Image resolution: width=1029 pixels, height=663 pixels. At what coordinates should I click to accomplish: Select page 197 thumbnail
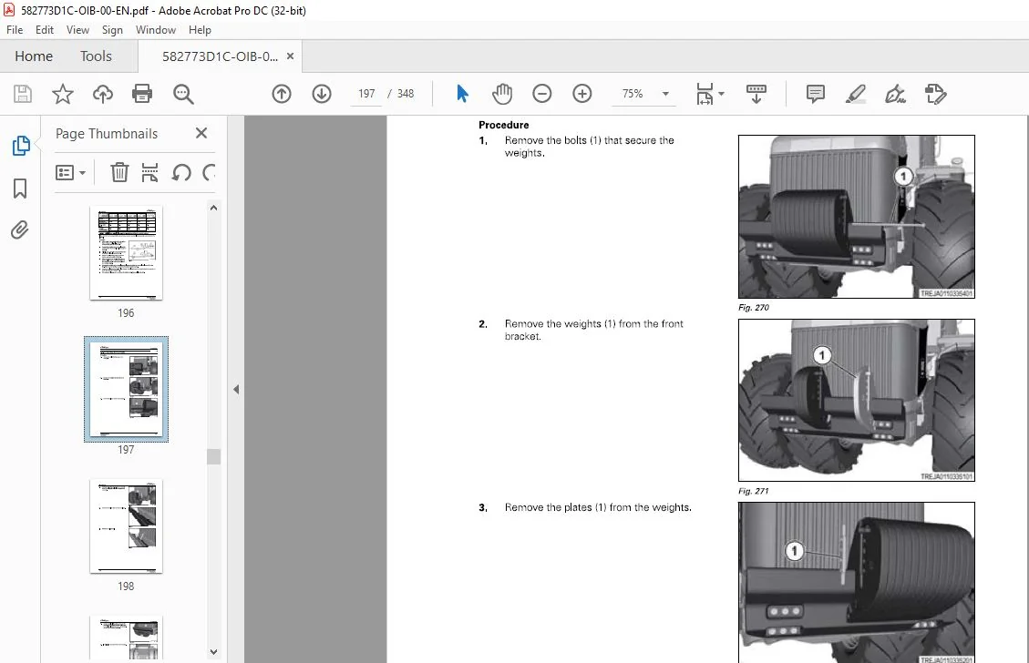[126, 389]
